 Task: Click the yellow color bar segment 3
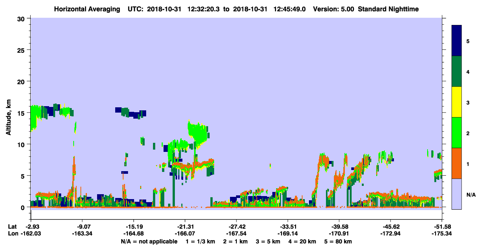tap(457, 102)
